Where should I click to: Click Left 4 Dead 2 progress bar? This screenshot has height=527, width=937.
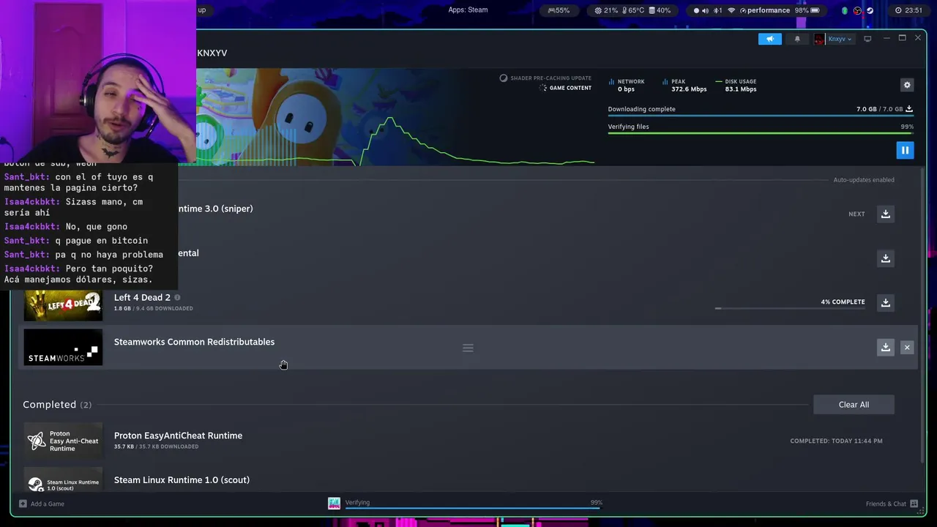point(790,309)
